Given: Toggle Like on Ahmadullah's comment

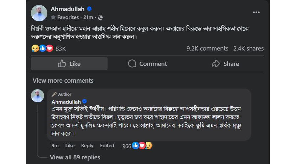Looking at the screenshot, I should tap(70, 146).
